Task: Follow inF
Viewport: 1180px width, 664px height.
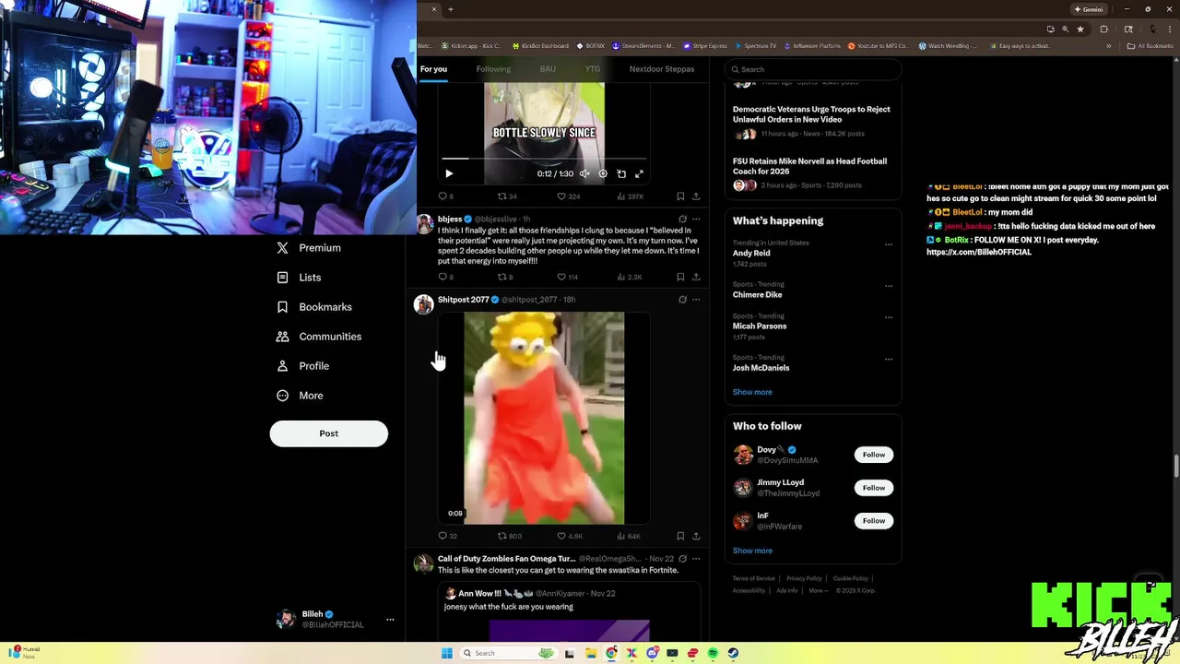Action: pos(874,521)
